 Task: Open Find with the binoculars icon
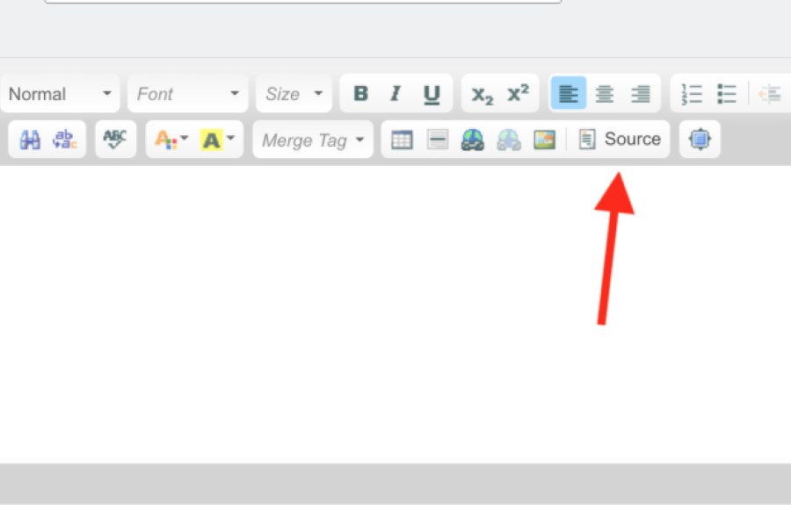pyautogui.click(x=30, y=140)
